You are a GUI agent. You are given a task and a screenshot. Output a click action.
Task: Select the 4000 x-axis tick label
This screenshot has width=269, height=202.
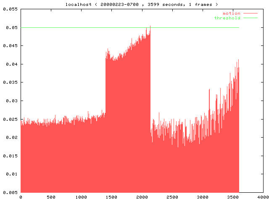(x=263, y=197)
